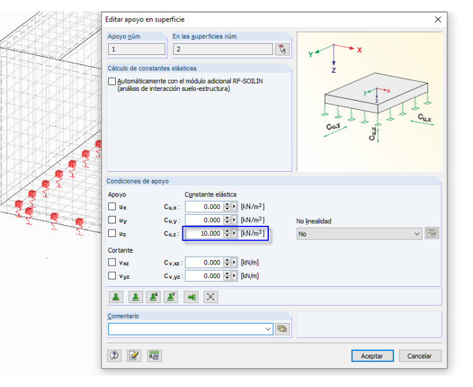Viewport: 473px width, 387px height.
Task: Click the second green support preset icon
Action: (x=136, y=297)
